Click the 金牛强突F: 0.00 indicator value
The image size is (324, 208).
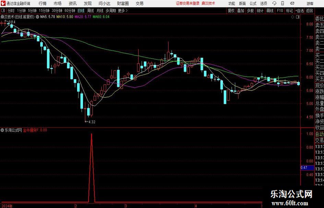coord(35,130)
